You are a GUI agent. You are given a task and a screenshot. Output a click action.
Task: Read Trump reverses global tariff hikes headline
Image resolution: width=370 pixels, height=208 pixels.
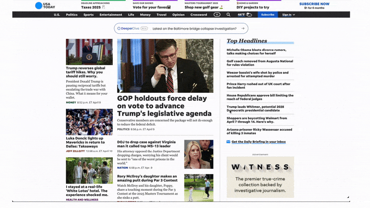coord(86,72)
